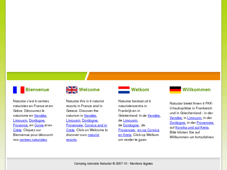Click the en op Corsica link
Image resolution: width=227 pixels, height=170 pixels.
coord(148,130)
